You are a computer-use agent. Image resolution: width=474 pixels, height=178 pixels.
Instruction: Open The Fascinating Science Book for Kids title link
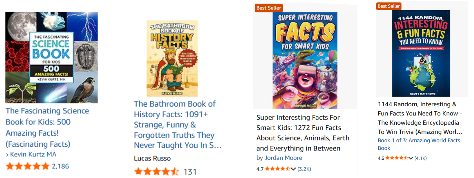click(47, 127)
